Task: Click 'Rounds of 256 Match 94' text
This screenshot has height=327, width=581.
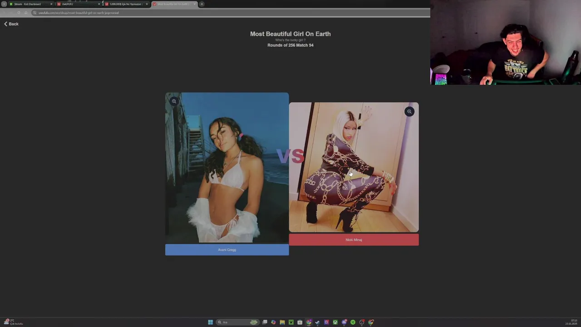Action: 290,45
